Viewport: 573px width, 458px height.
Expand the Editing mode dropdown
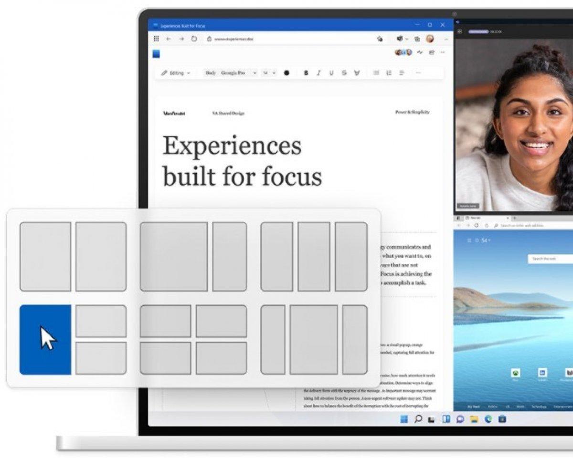[176, 73]
